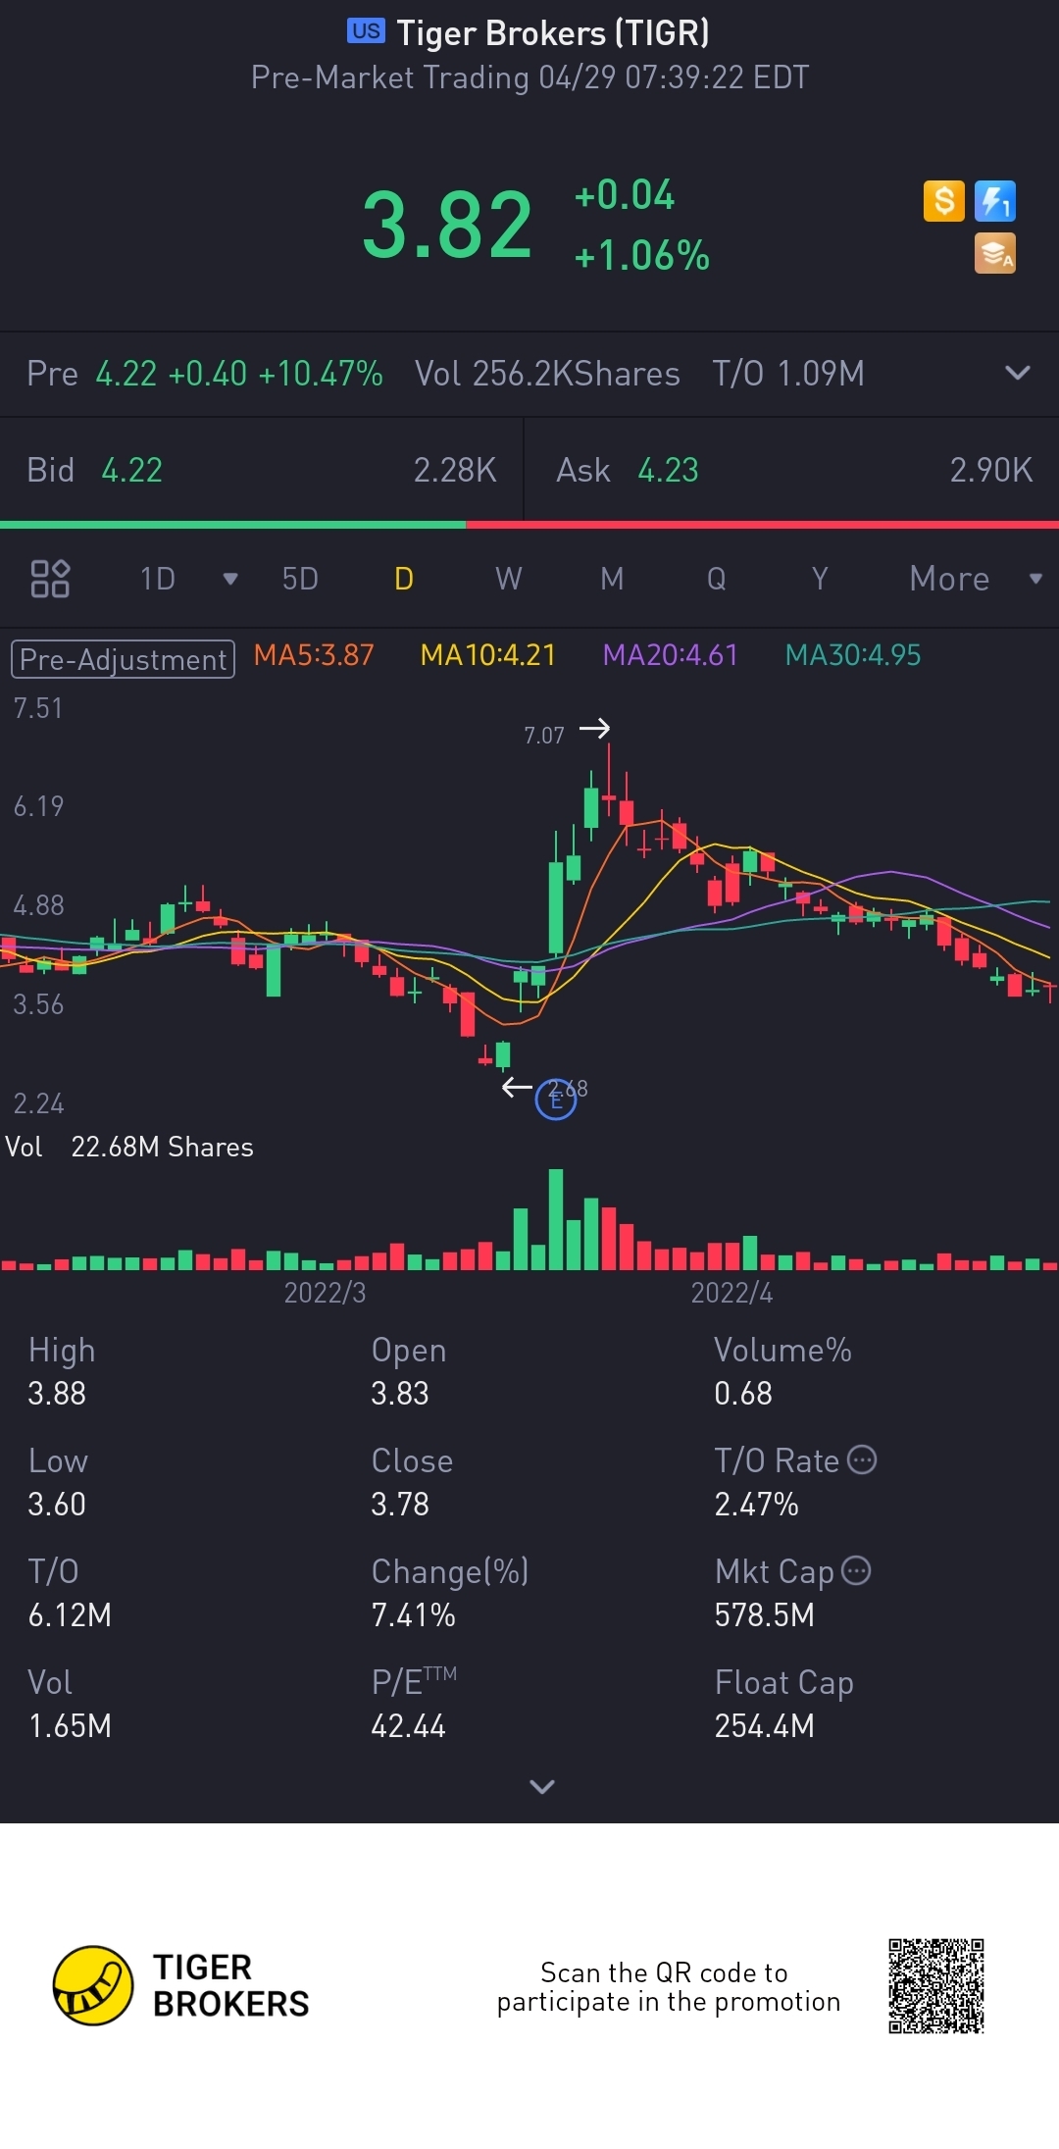
Task: Tap the blue E earnings marker on chart
Action: pyautogui.click(x=556, y=1099)
